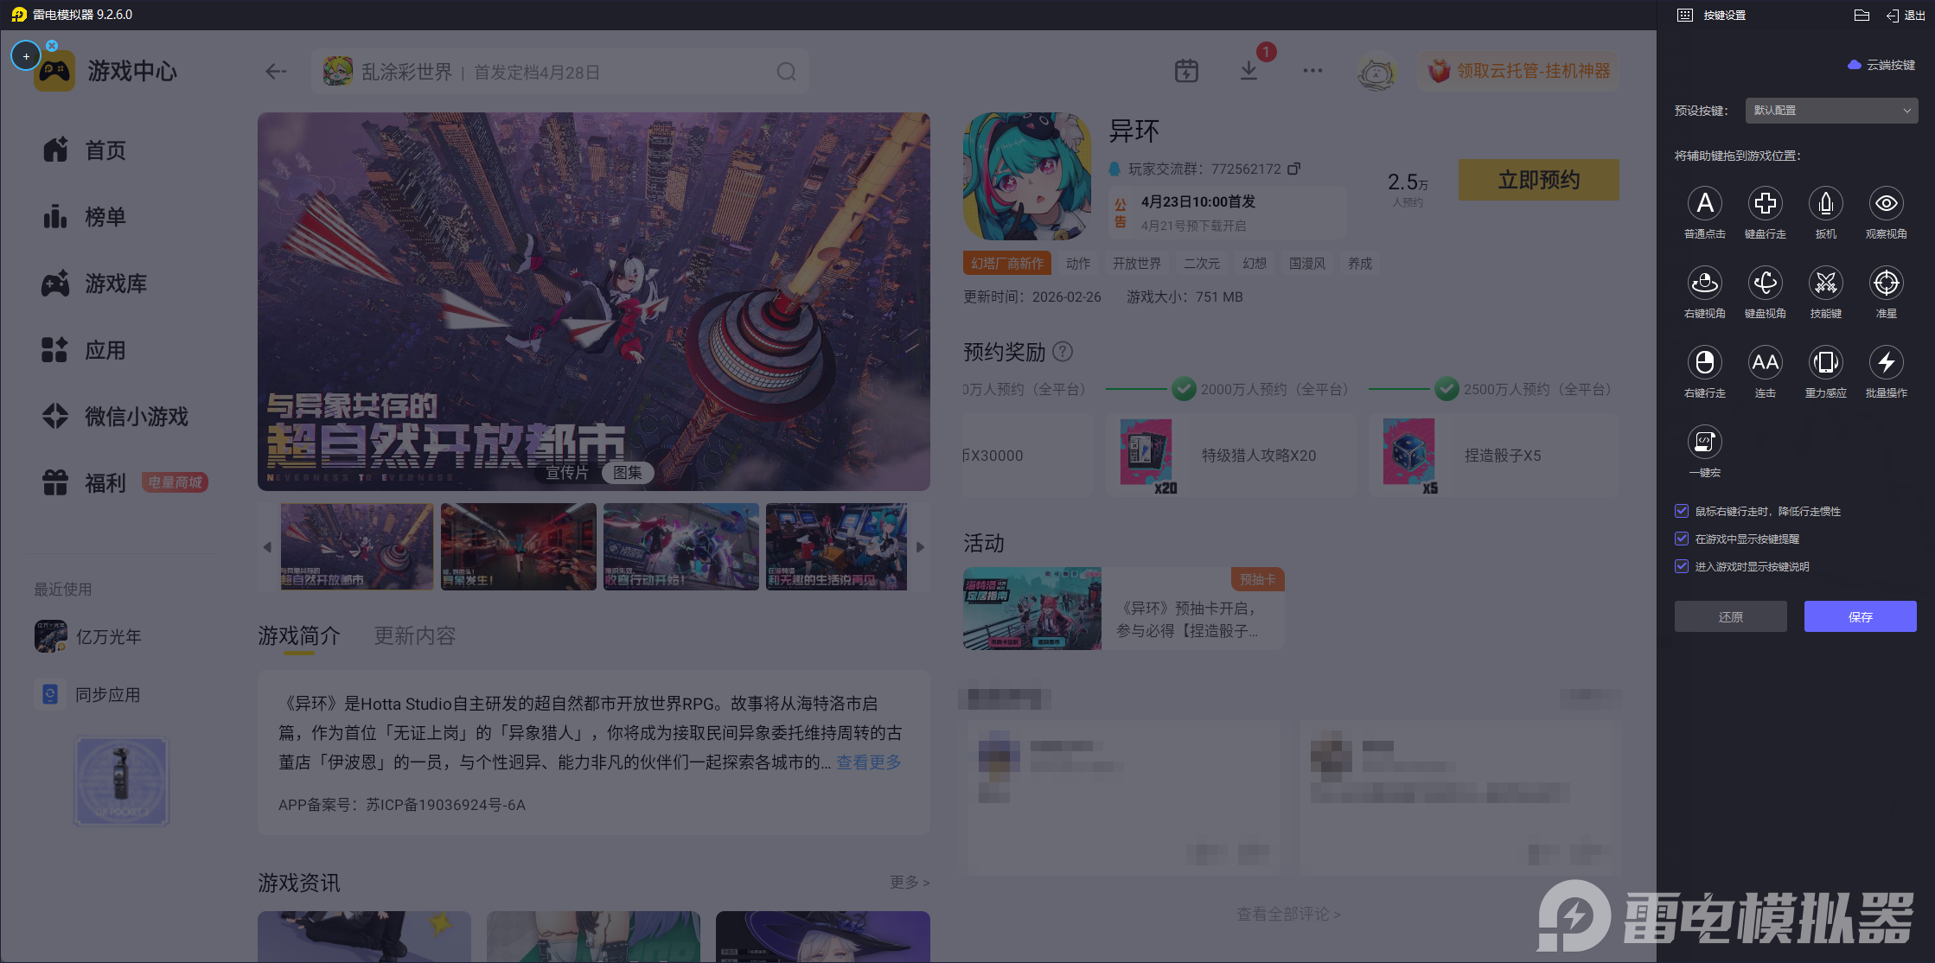Uncheck 鼠标右键行走时，降低行走惯性 checkbox
This screenshot has height=963, width=1935.
tap(1682, 511)
